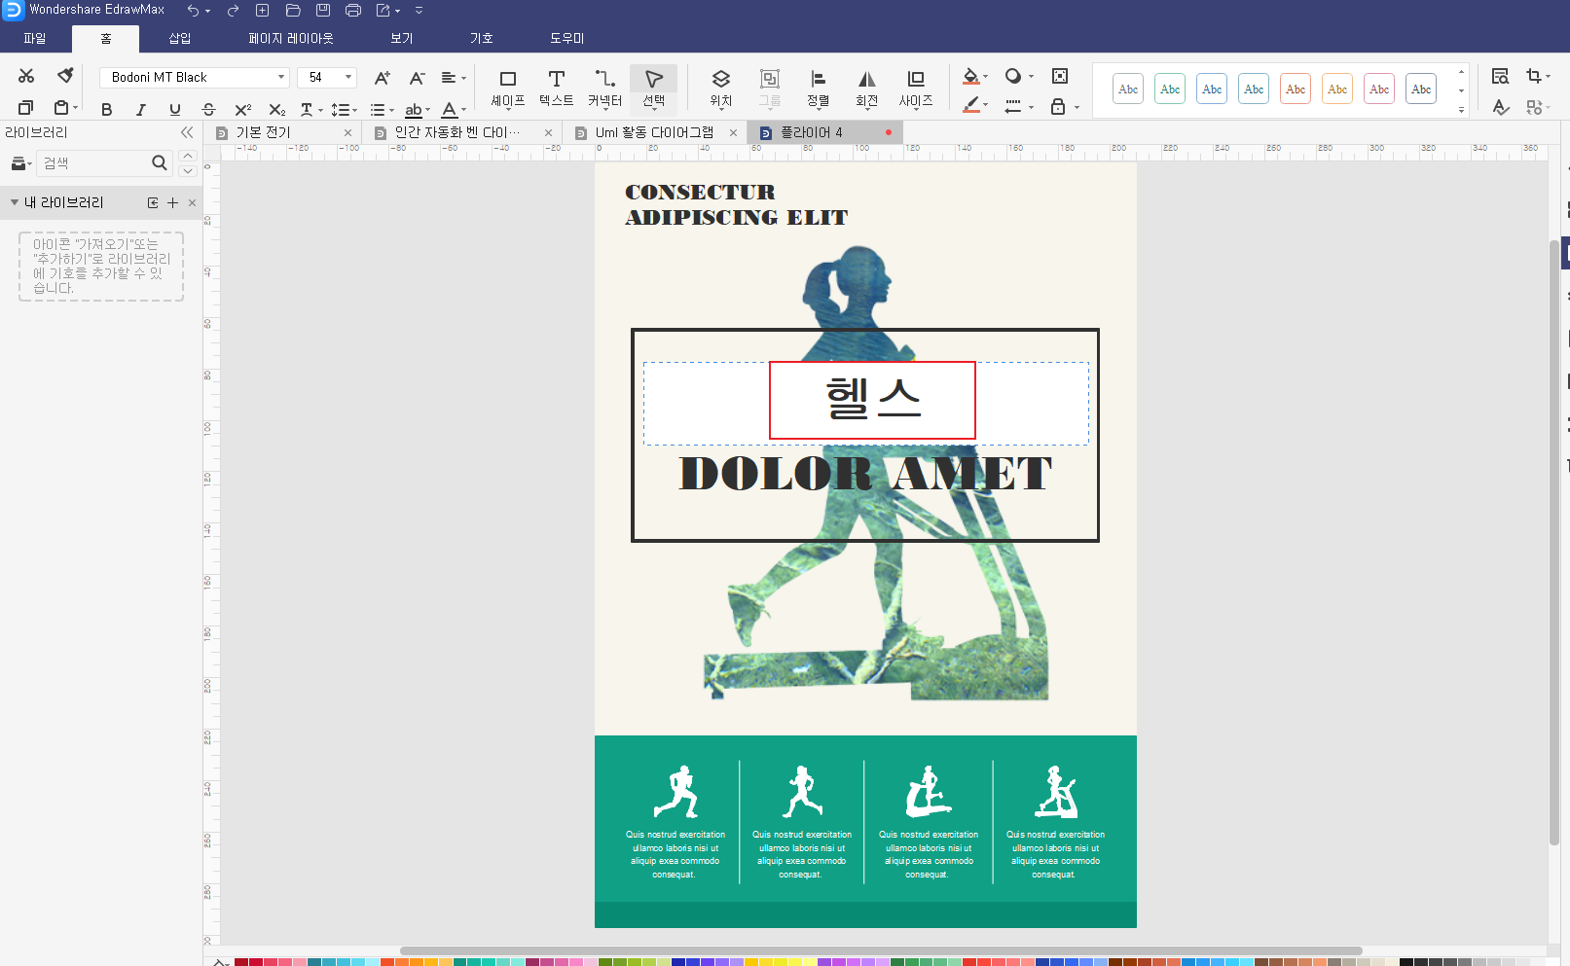The width and height of the screenshot is (1570, 966).
Task: Open the line spacing dropdown
Action: pos(344,110)
